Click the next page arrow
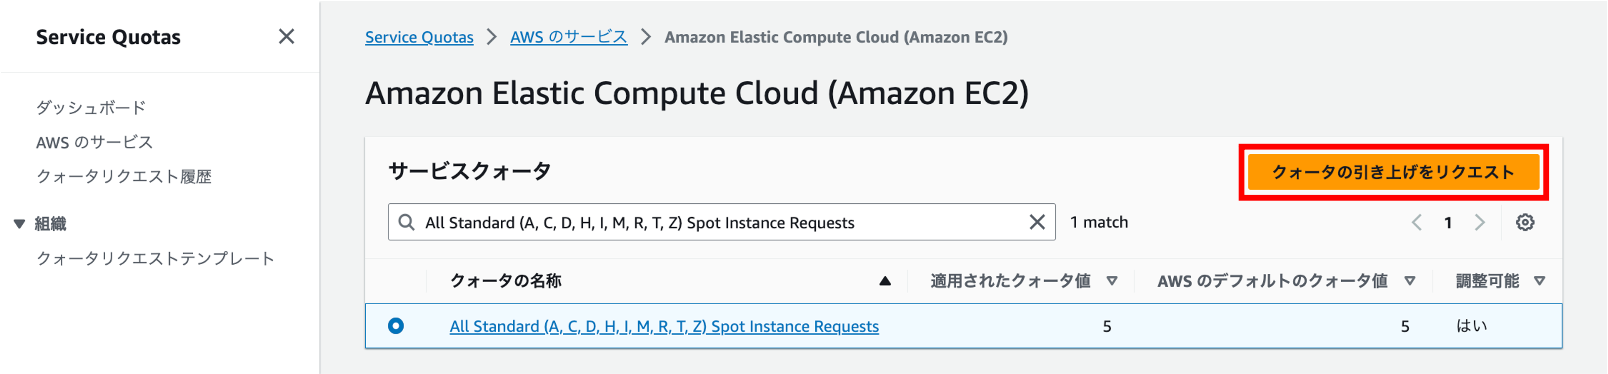 (x=1480, y=222)
